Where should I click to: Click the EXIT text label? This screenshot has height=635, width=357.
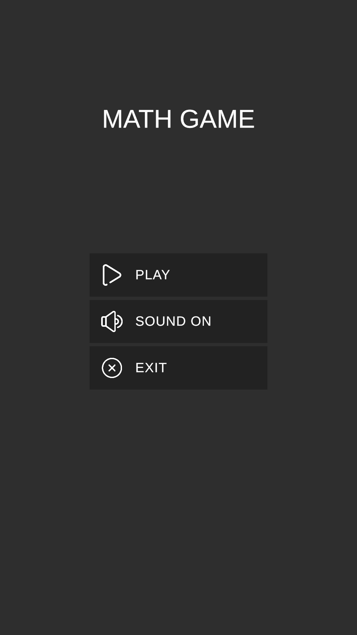[x=151, y=368]
